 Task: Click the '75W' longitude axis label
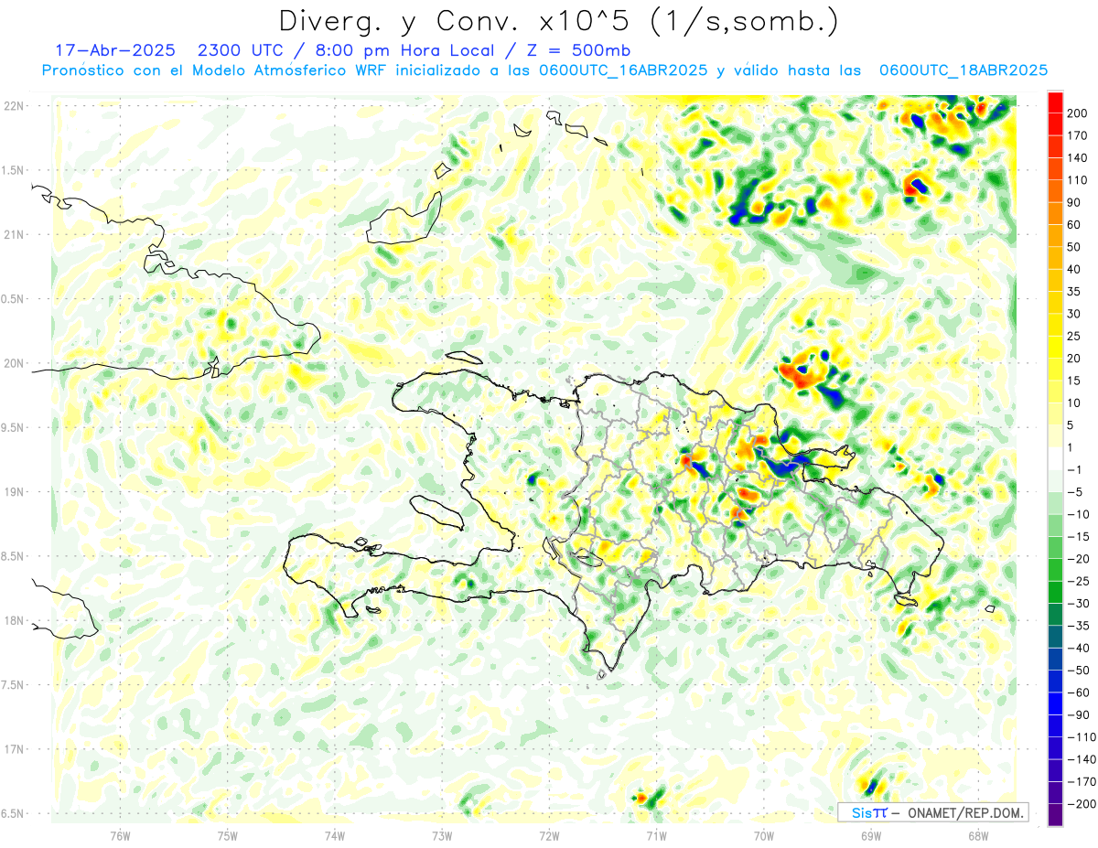click(x=228, y=835)
